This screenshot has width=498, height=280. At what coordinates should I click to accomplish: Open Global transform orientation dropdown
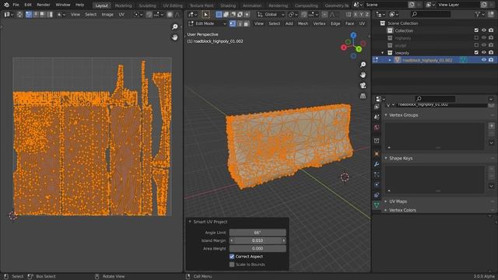tap(271, 15)
